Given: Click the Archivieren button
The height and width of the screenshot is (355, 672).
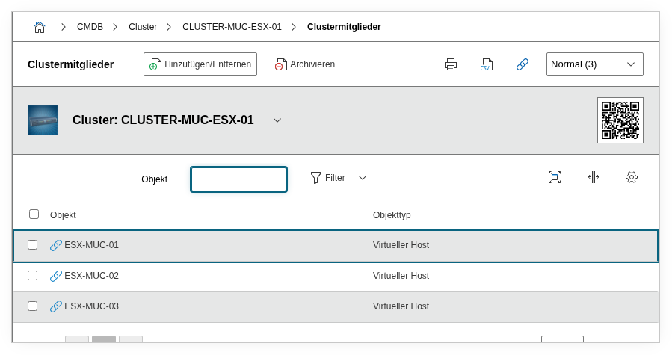Looking at the screenshot, I should click(304, 64).
